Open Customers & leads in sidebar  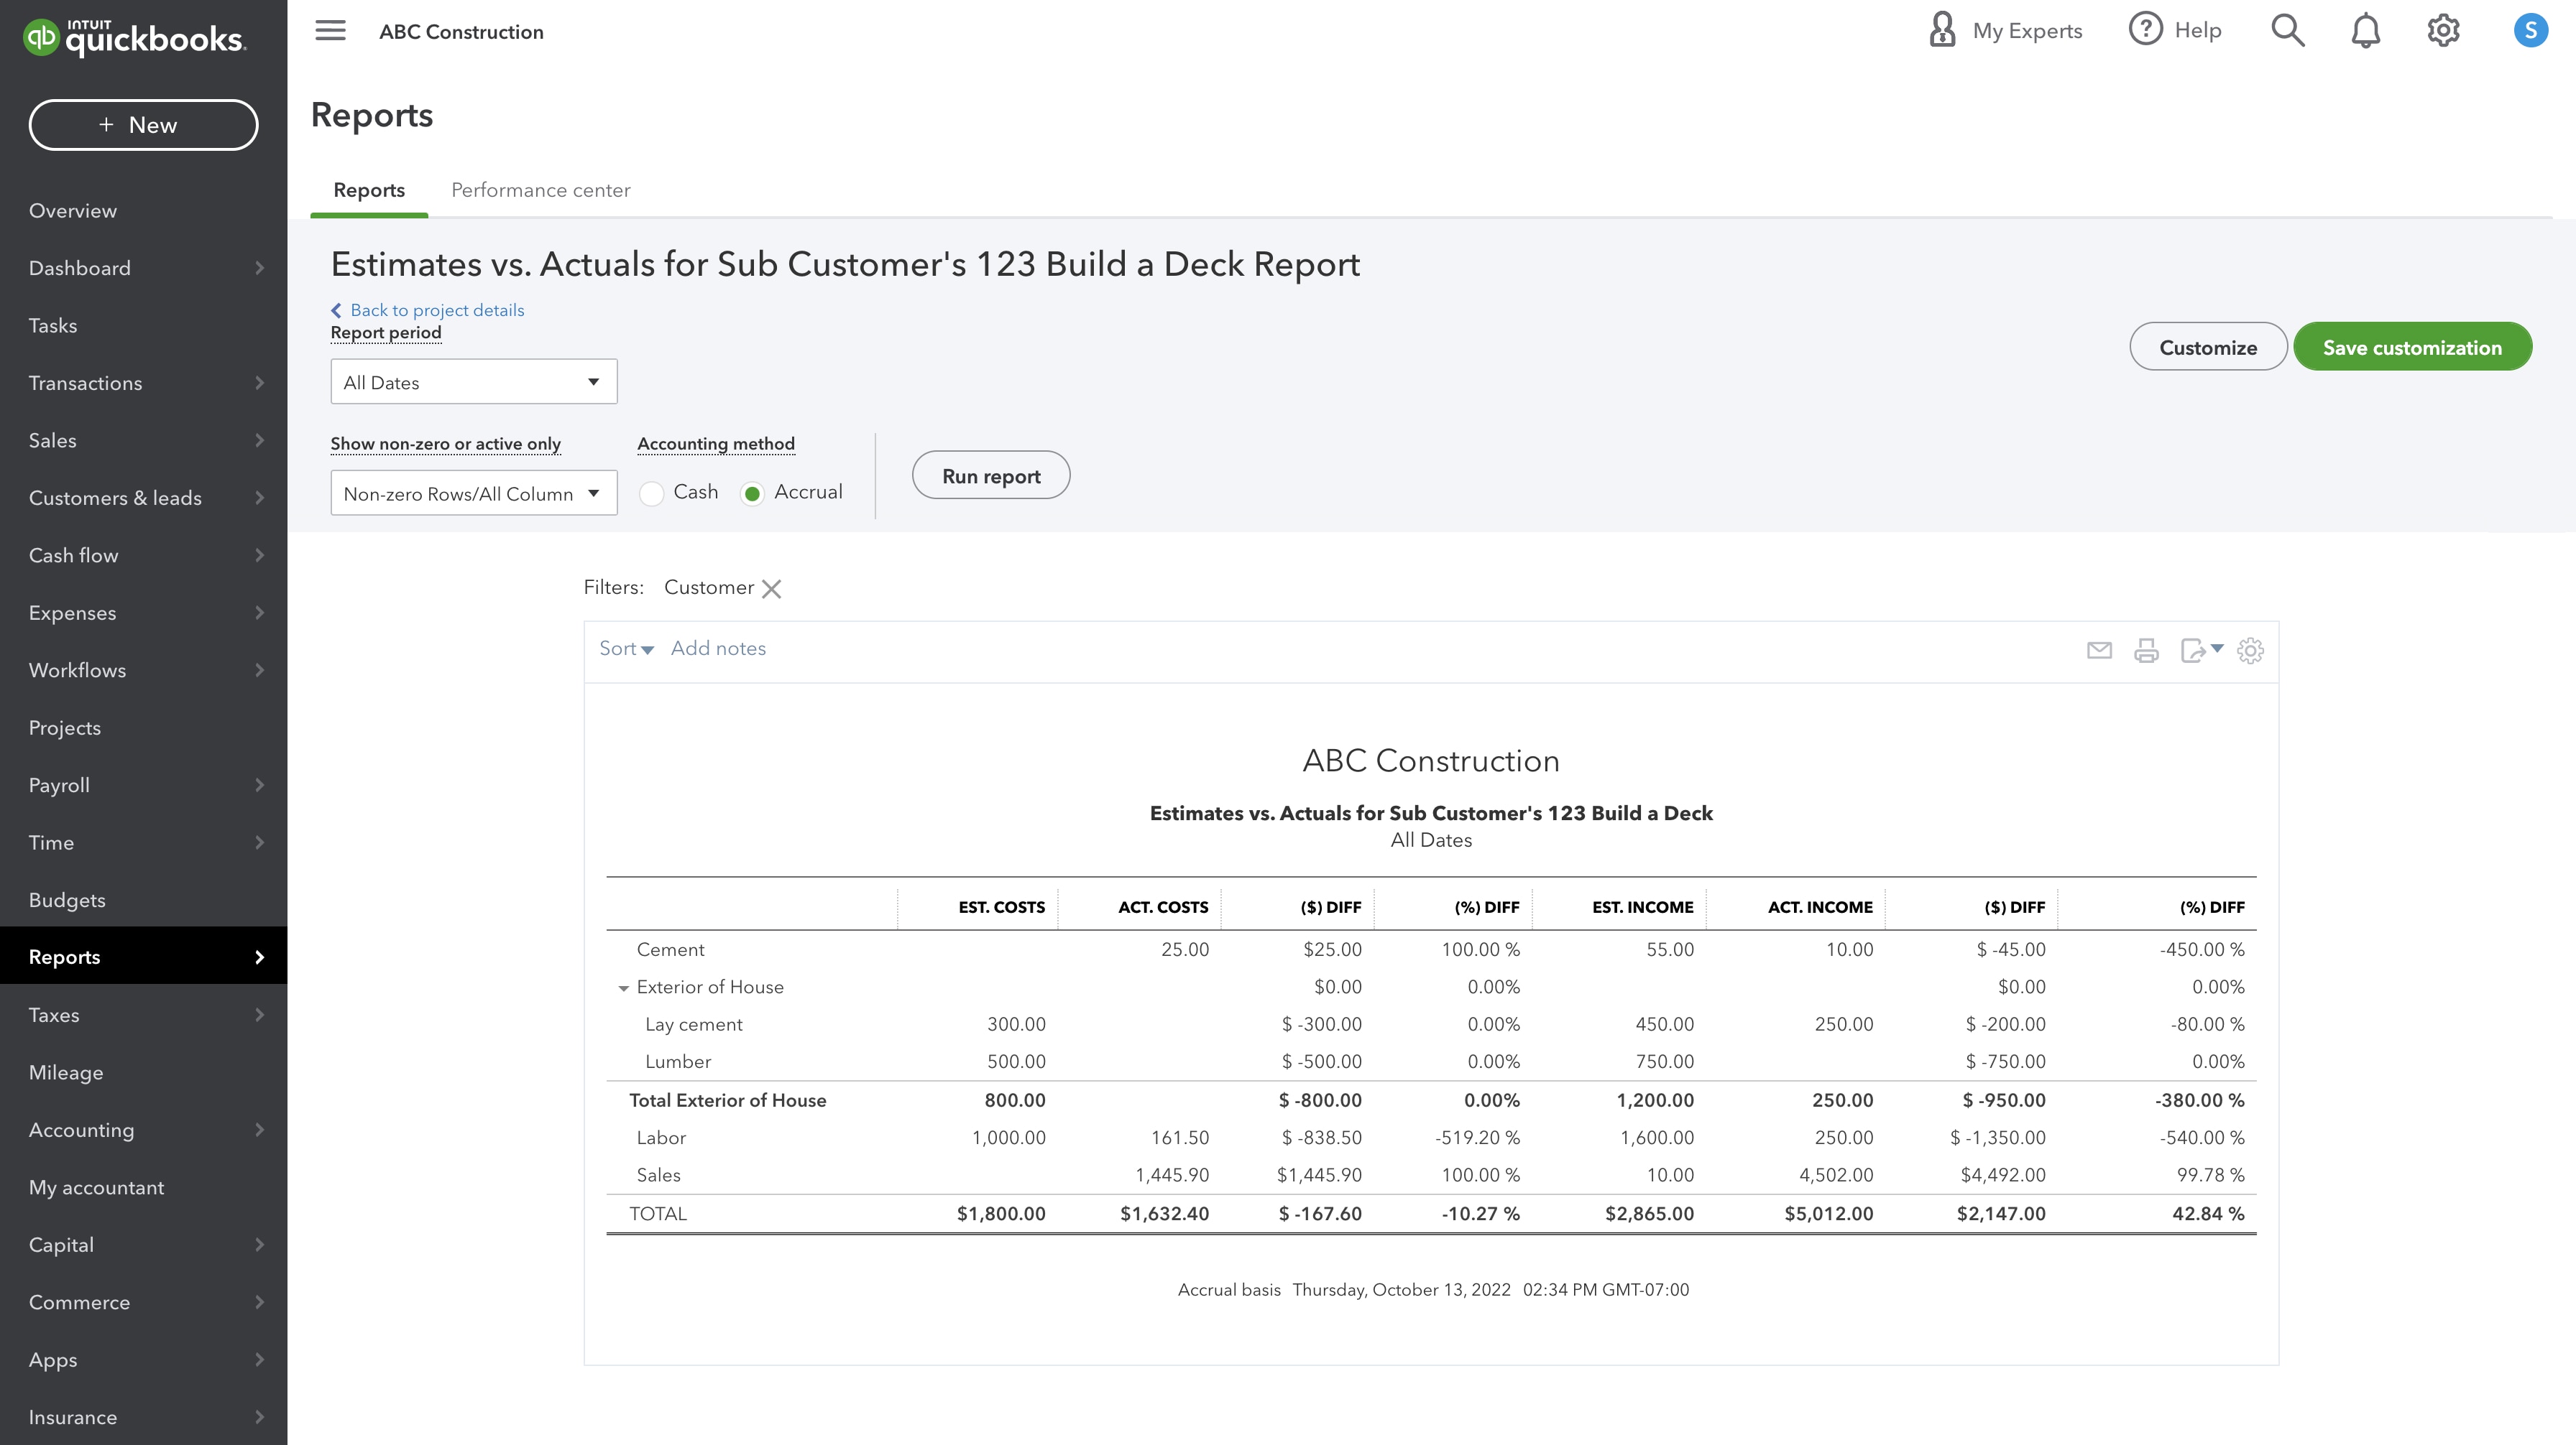pos(115,498)
